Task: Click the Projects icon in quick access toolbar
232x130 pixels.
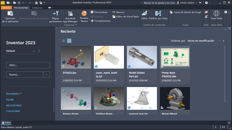Action: 41,3
